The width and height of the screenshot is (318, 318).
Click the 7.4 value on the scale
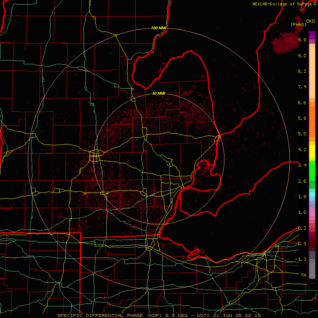[x=302, y=87]
